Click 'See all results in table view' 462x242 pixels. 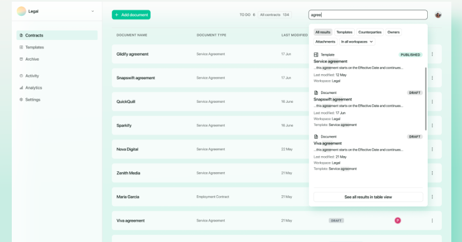click(368, 197)
